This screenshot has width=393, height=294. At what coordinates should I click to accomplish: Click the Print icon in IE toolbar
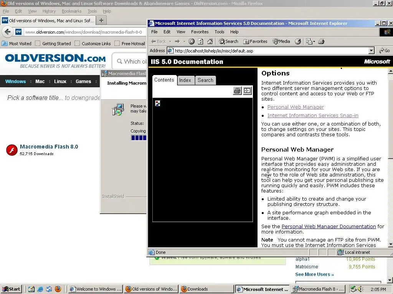coord(321,41)
